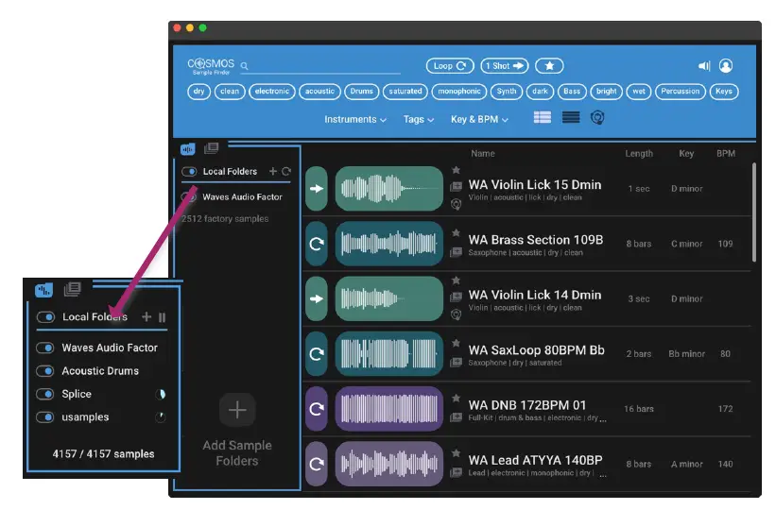This screenshot has width=776, height=510.
Task: Play WA SaxLoop 80BPM Bb loop
Action: (x=317, y=354)
